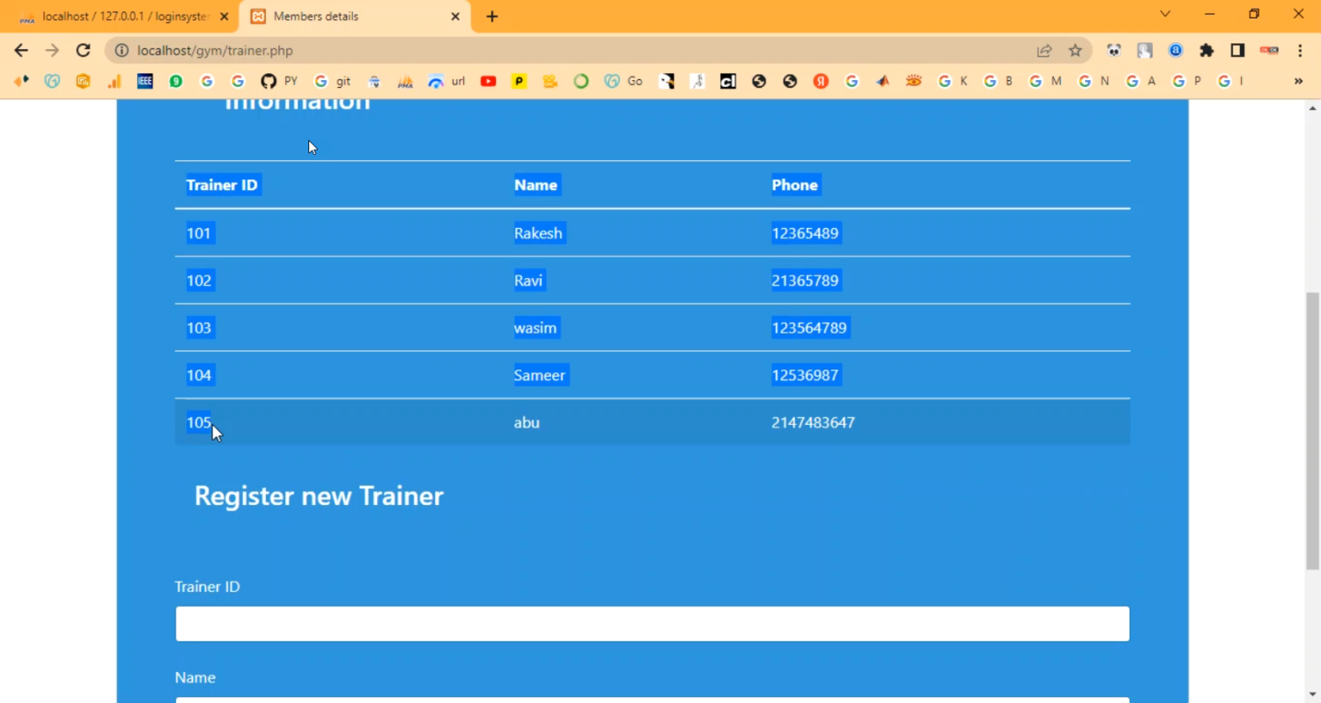Screen dimensions: 1321x703
Task: Bookmark this tab with the star
Action: tap(1075, 51)
